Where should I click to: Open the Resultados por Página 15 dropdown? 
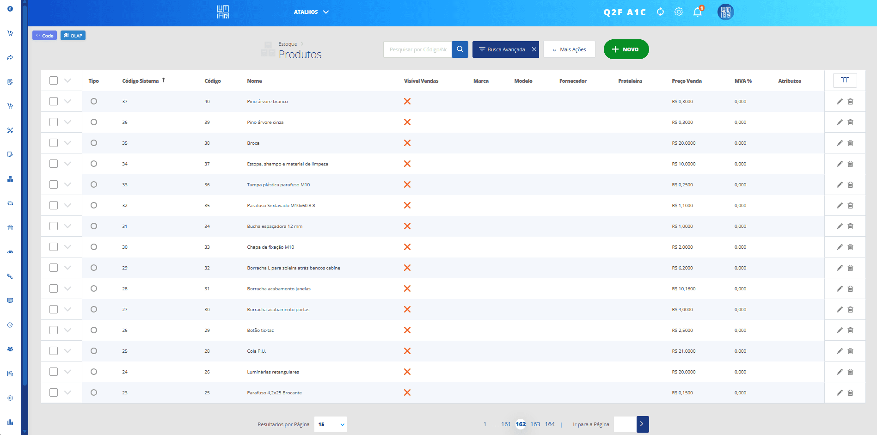[x=331, y=424]
